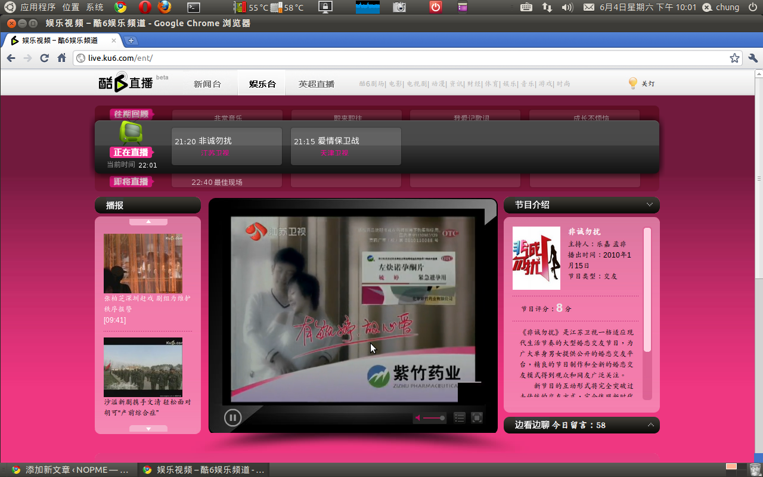Toggle the 关灯 lightbulb switch
The width and height of the screenshot is (763, 477).
pos(641,83)
